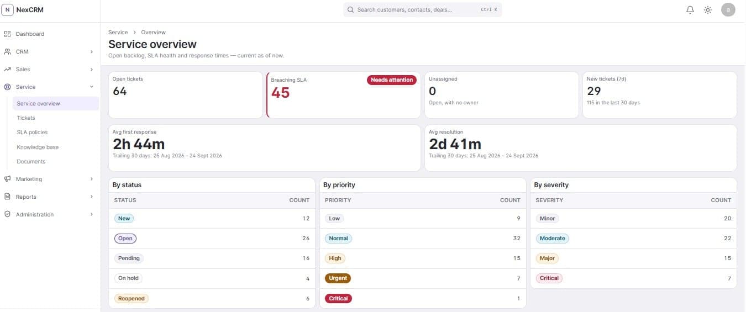Open the New tickets (7d) card
This screenshot has width=746, height=312.
tap(660, 94)
